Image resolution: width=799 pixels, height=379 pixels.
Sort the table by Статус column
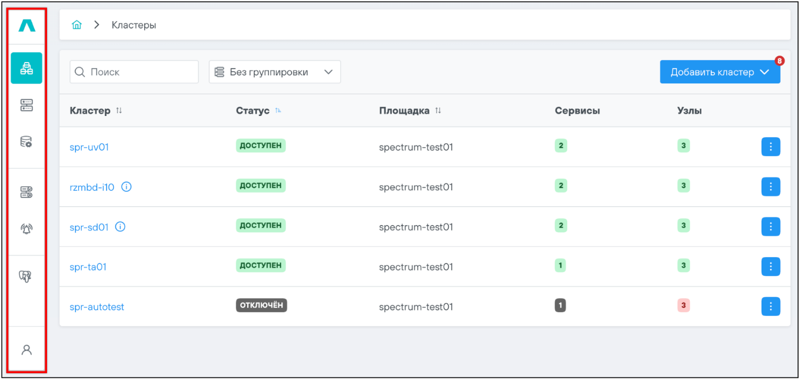278,111
